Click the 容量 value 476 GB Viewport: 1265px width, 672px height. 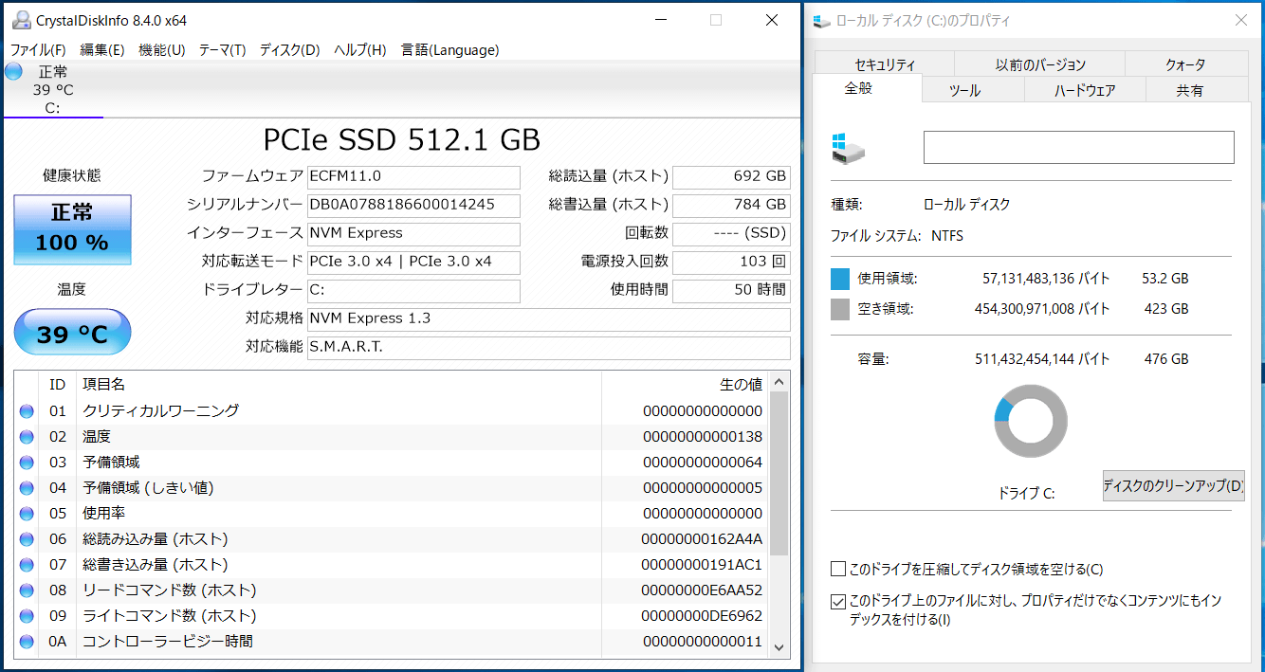1165,359
